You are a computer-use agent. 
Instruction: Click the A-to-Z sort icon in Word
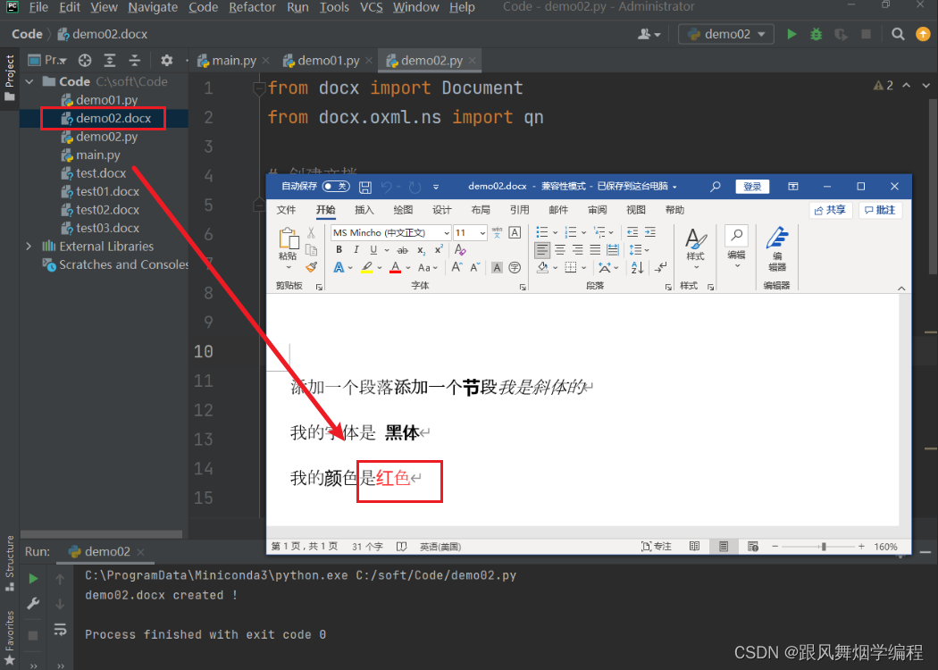coord(638,267)
